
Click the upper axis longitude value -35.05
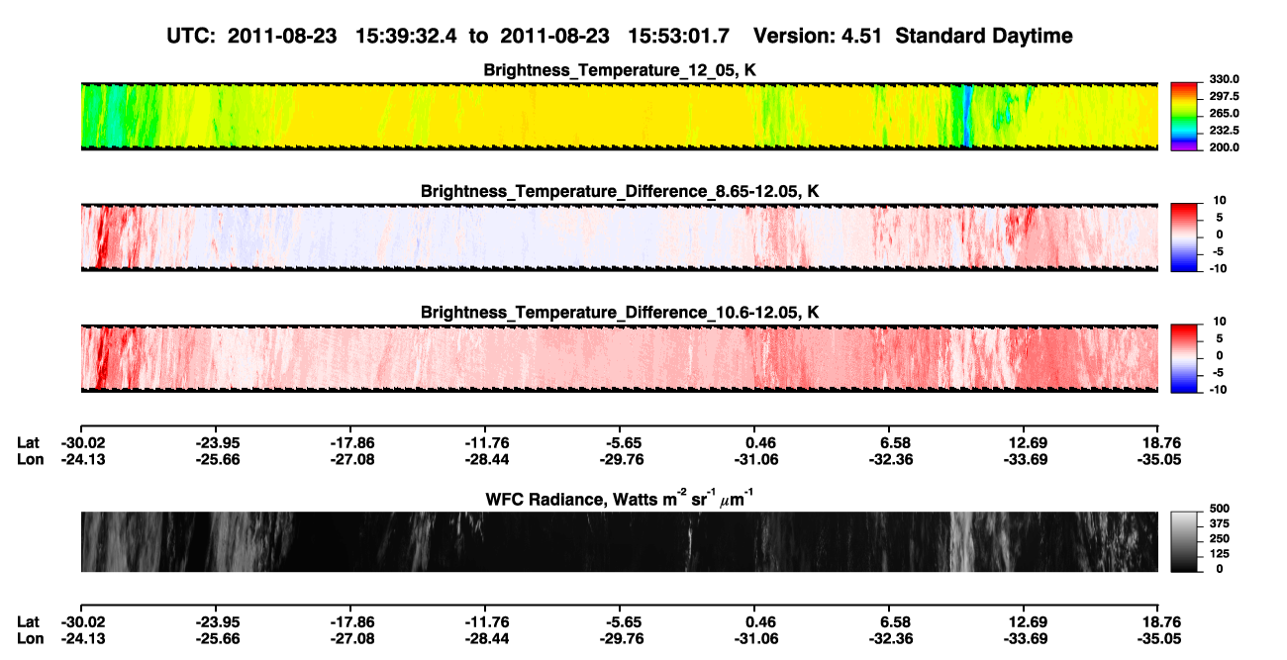point(1158,459)
